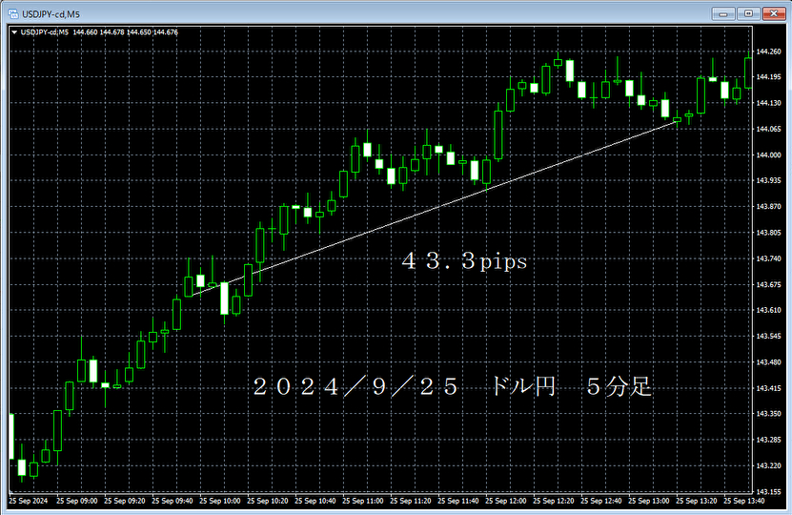Click the '25 Sep 12:40' time axis label
The width and height of the screenshot is (792, 515).
[601, 501]
